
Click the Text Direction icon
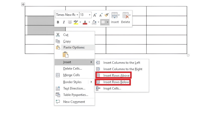[x=58, y=88]
